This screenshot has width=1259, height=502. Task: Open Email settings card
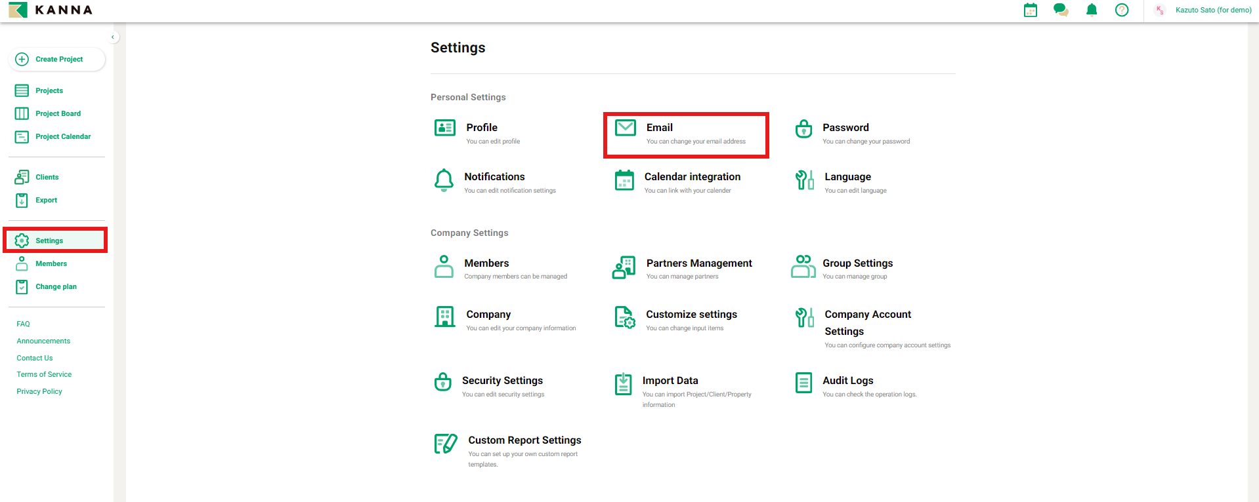click(x=685, y=134)
